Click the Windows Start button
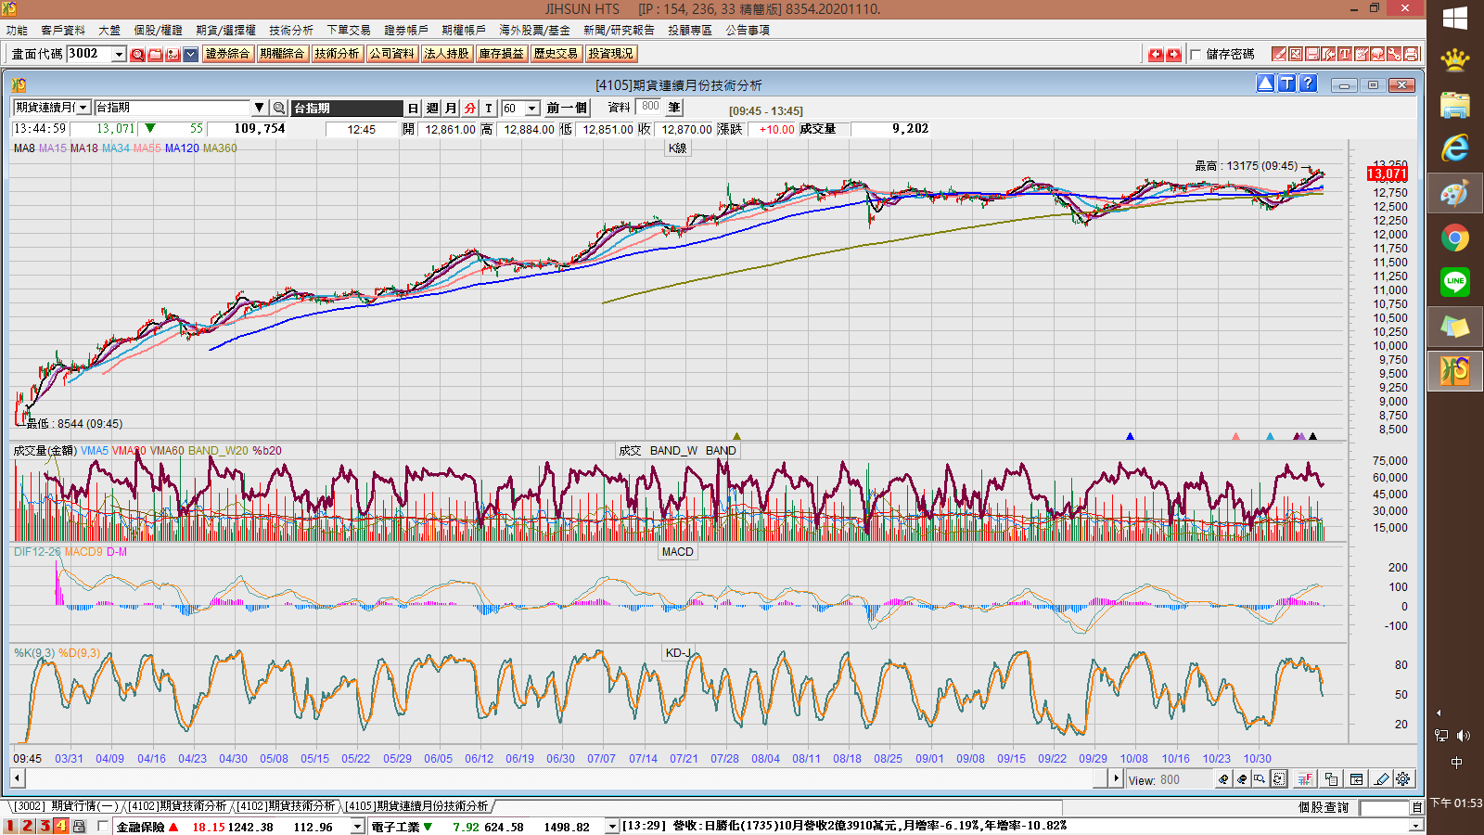This screenshot has width=1484, height=835. pyautogui.click(x=1455, y=18)
